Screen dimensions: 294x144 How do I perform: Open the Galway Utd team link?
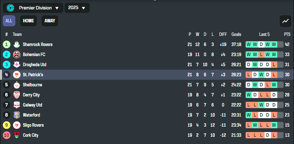pyautogui.click(x=33, y=105)
